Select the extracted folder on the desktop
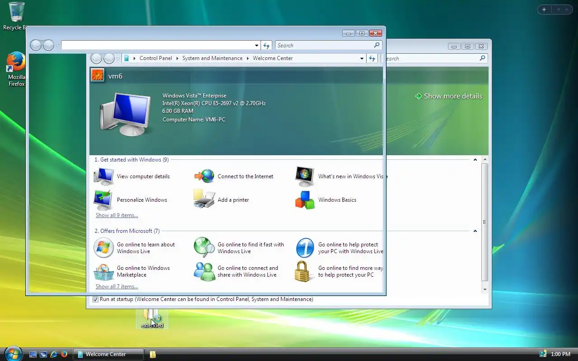Image resolution: width=578 pixels, height=361 pixels. pos(152,319)
